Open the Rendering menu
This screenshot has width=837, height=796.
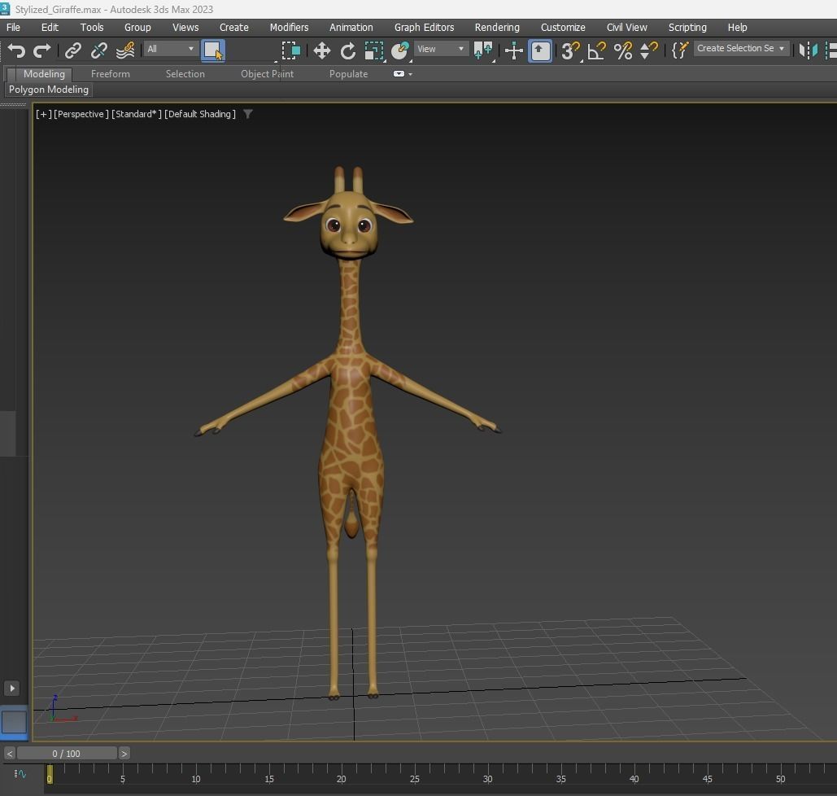[496, 27]
